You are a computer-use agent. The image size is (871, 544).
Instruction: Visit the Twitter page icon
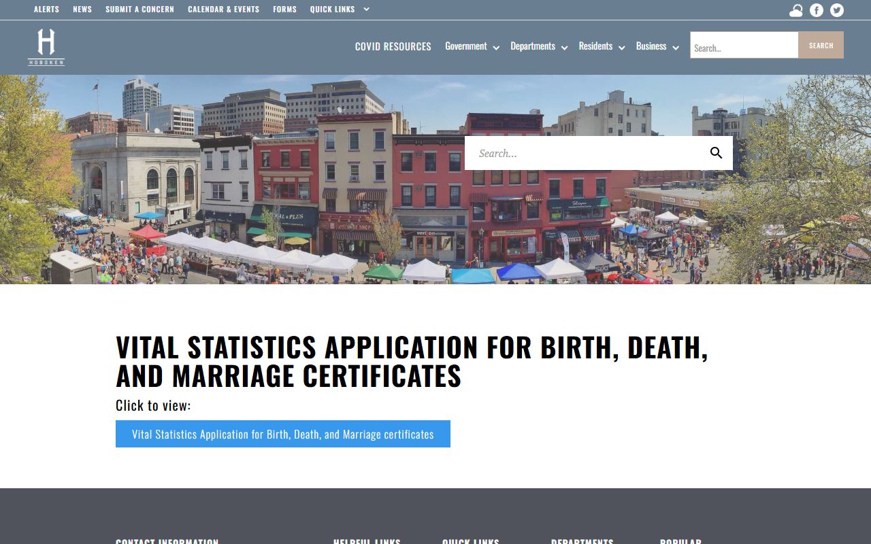point(837,10)
